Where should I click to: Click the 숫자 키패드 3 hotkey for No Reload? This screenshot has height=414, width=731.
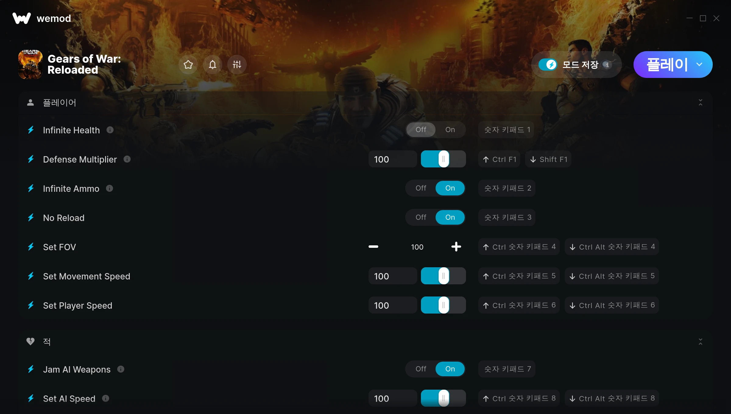click(x=507, y=217)
